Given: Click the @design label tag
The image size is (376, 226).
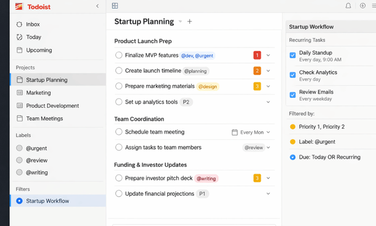Looking at the screenshot, I should tap(208, 86).
